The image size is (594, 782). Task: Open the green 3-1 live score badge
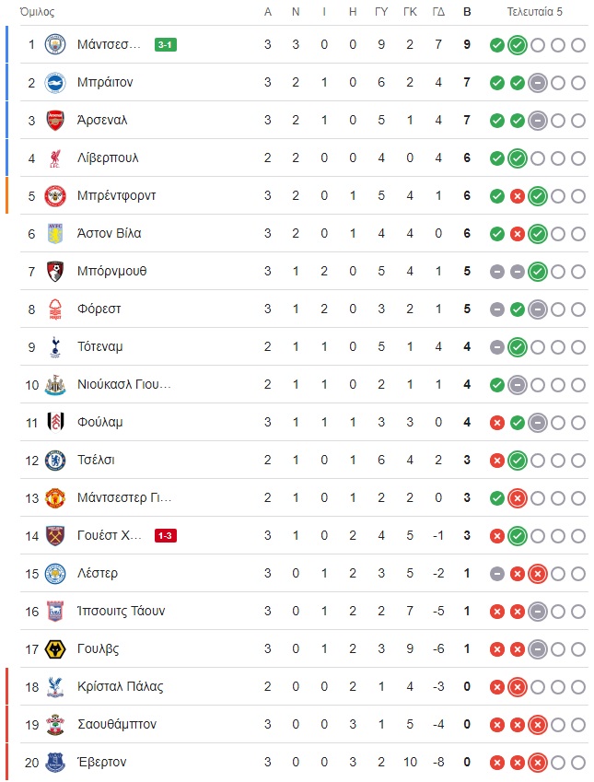pyautogui.click(x=165, y=45)
